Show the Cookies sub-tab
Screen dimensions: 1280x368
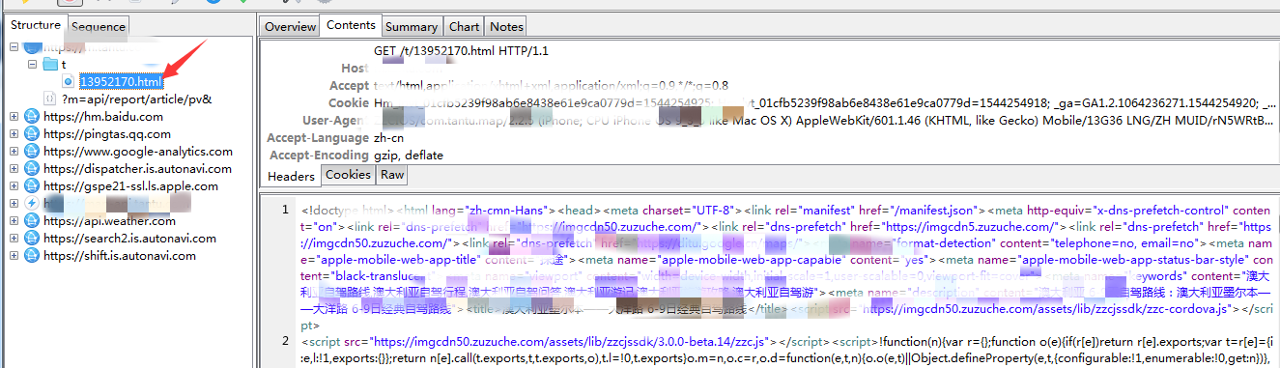pyautogui.click(x=348, y=175)
